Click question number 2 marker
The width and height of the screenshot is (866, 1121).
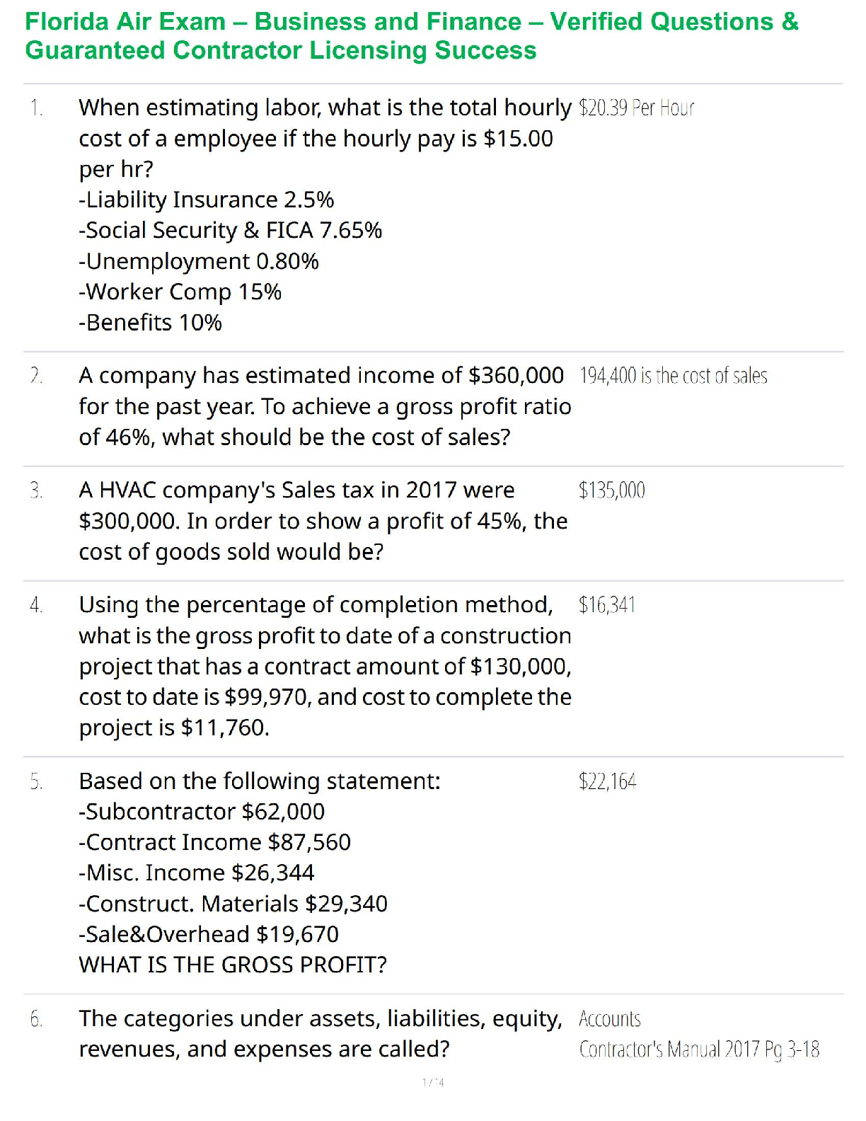36,376
